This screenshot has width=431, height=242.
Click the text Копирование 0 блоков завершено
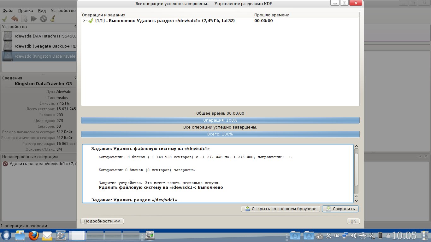[x=147, y=170]
